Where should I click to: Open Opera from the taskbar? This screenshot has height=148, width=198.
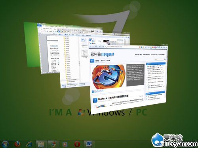click(x=77, y=144)
